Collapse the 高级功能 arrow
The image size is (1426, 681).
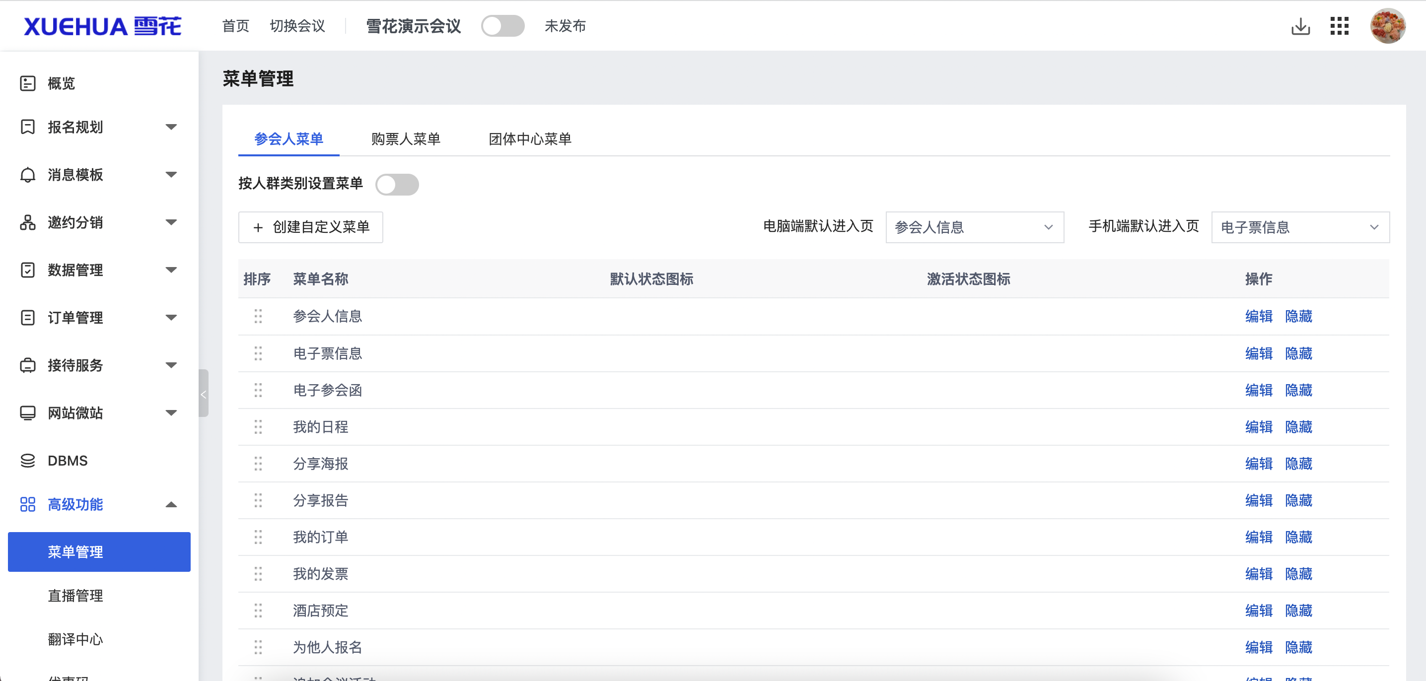pyautogui.click(x=171, y=504)
